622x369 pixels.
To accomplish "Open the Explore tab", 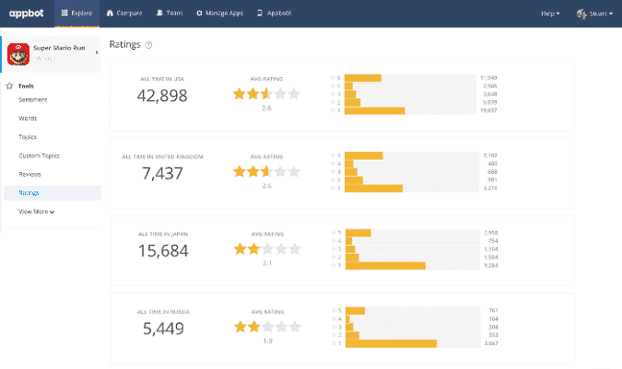I will tap(76, 13).
